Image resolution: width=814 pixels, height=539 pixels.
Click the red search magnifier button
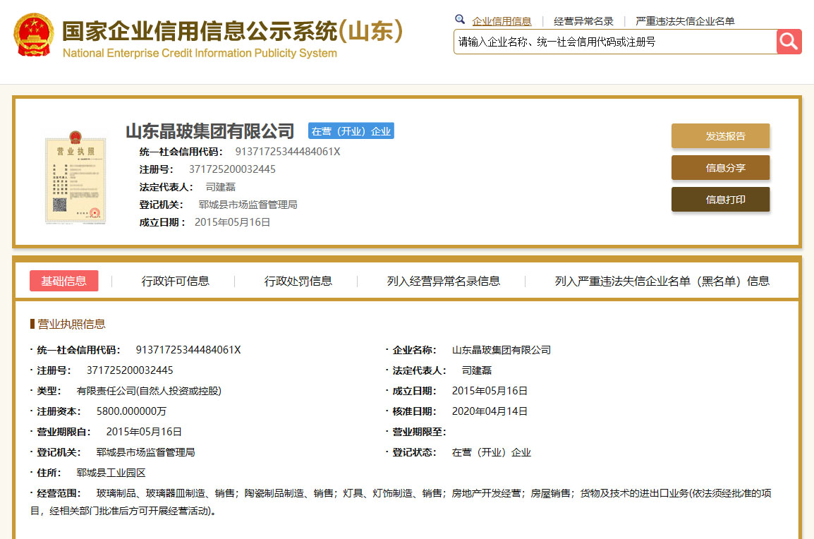789,42
